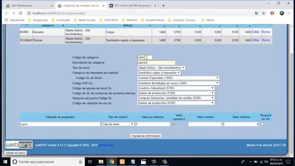
Task: Open the weberp.org link in footer
Action: point(106,145)
